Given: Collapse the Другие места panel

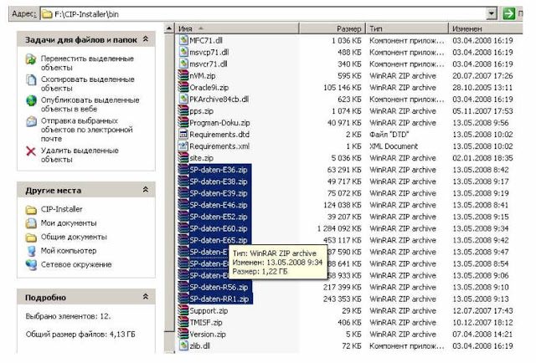Looking at the screenshot, I should [x=146, y=190].
